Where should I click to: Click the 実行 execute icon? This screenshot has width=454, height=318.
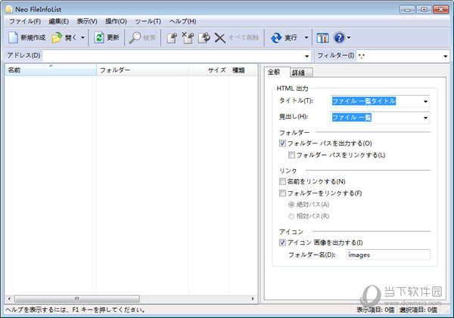(276, 38)
